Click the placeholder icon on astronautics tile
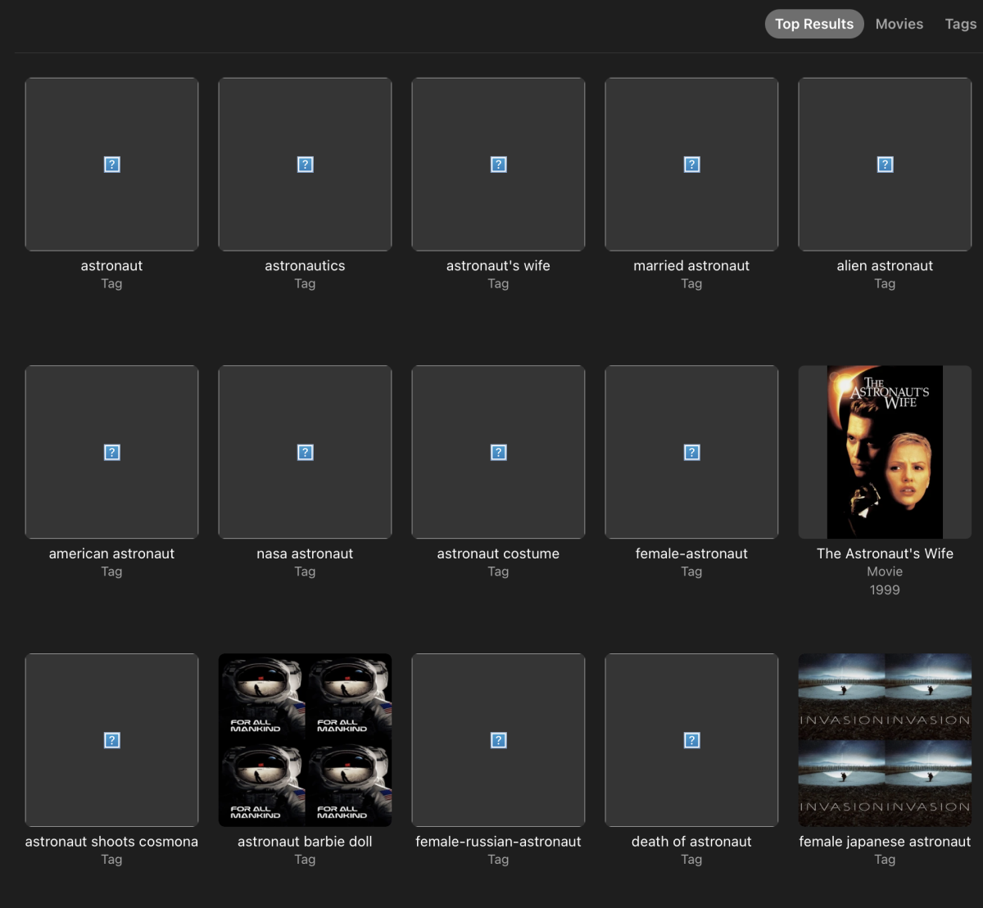Image resolution: width=983 pixels, height=908 pixels. [x=305, y=164]
